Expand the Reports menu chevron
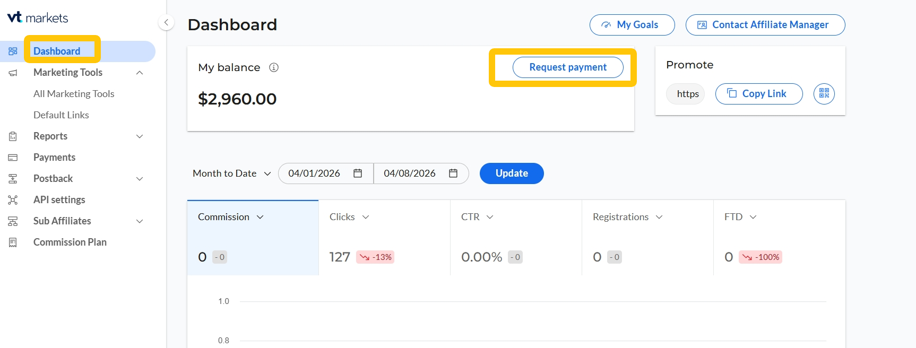Viewport: 916px width, 348px height. coord(140,136)
